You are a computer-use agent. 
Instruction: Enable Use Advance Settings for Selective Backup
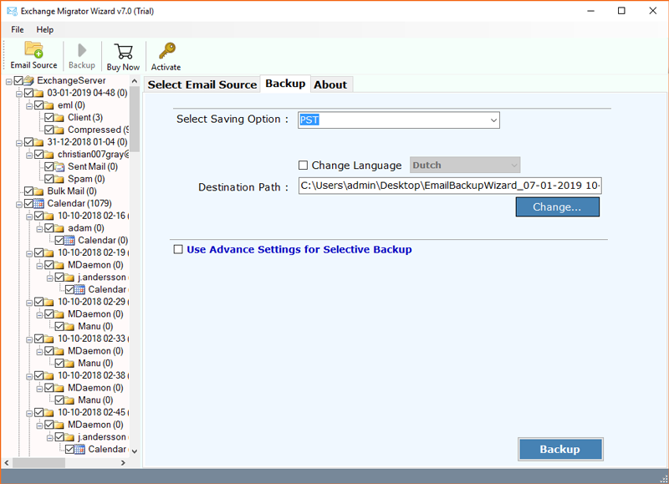(178, 249)
